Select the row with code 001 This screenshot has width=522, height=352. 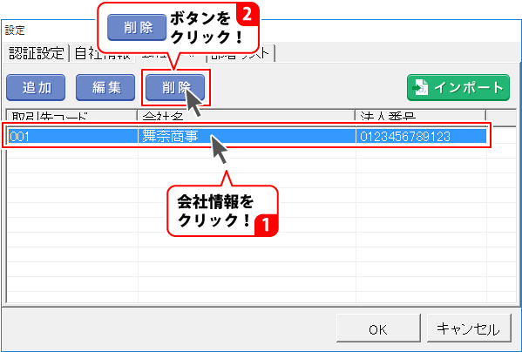(x=247, y=136)
